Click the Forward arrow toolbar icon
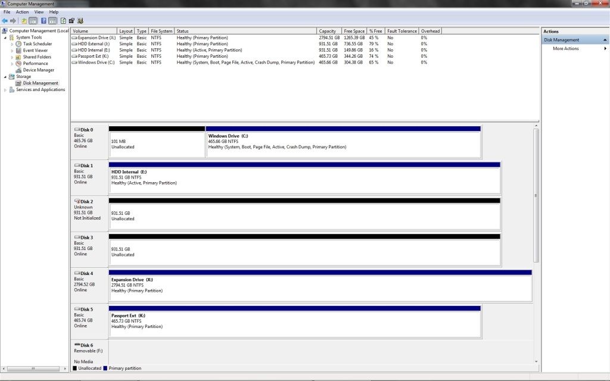Viewport: 610px width, 381px height. tap(13, 21)
